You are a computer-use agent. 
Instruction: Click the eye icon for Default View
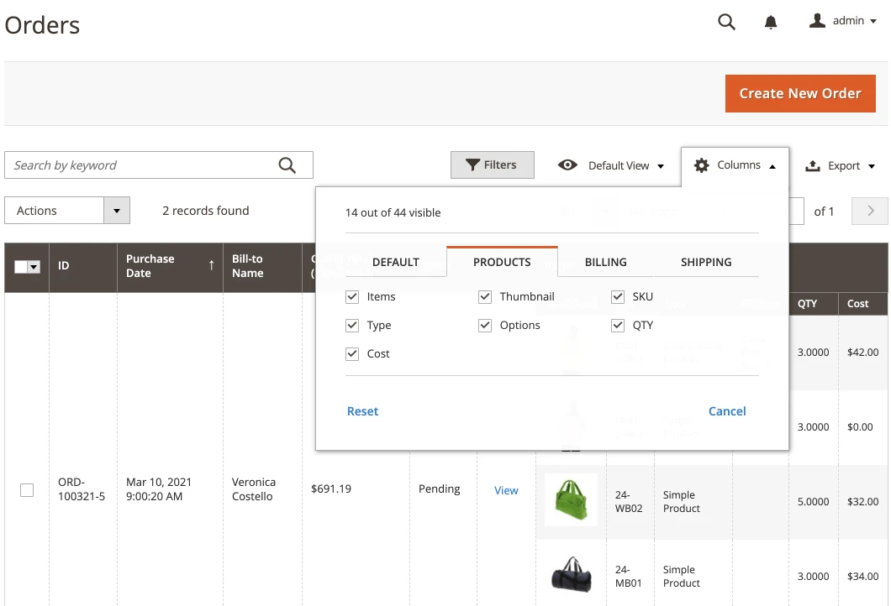[x=568, y=165]
